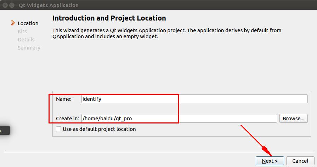317x167 pixels.
Task: Close the Qt Widgets Application dialog
Action: coord(5,5)
